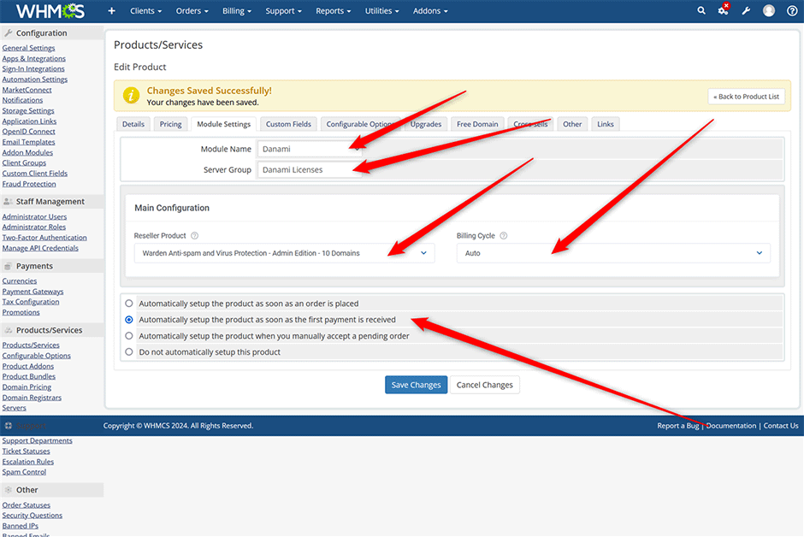Click Contact Us footer link

tap(780, 426)
